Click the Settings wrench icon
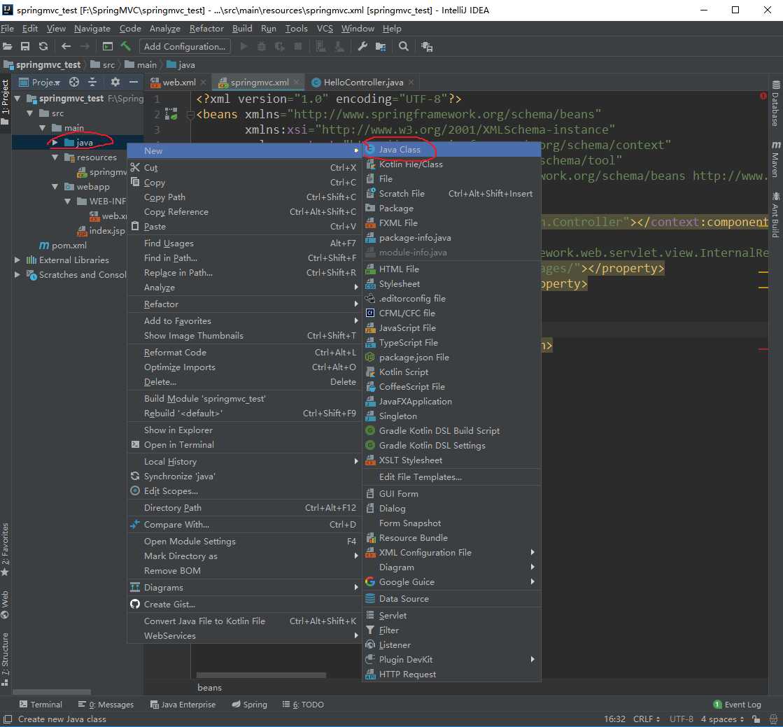The image size is (783, 727). pos(363,46)
